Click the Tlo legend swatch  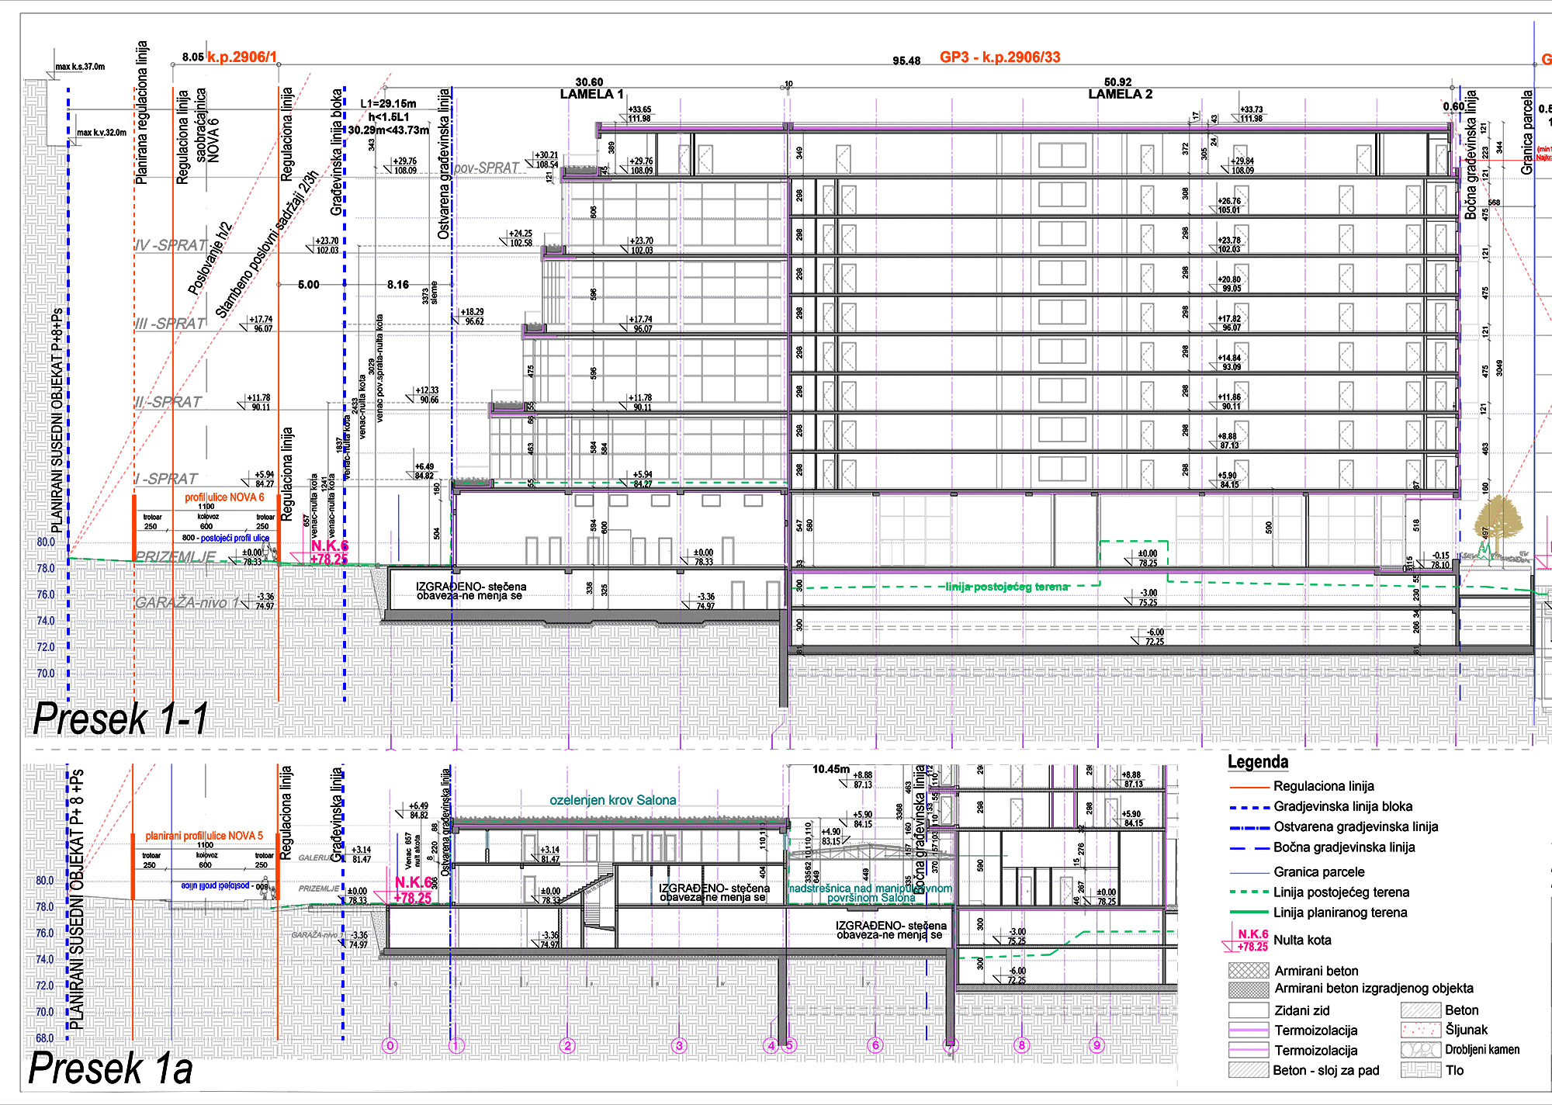click(1420, 1070)
